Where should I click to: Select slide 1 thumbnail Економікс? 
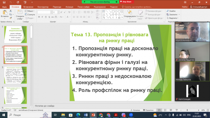pyautogui.click(x=15, y=34)
